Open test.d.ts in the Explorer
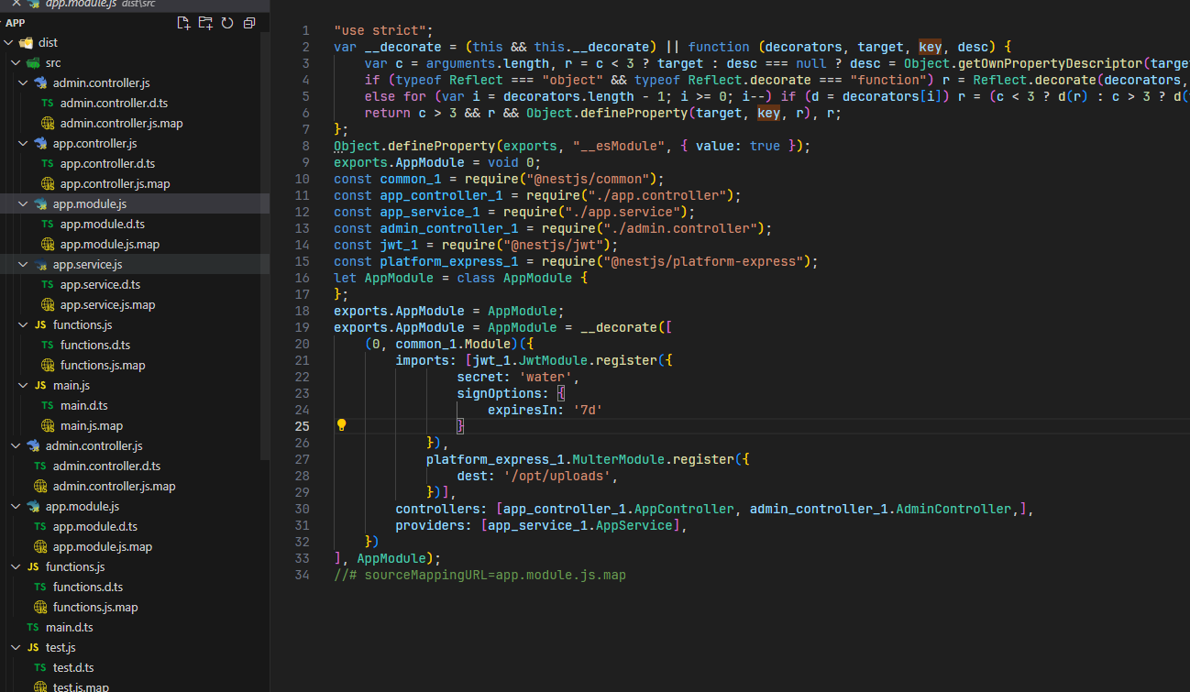 coord(73,668)
